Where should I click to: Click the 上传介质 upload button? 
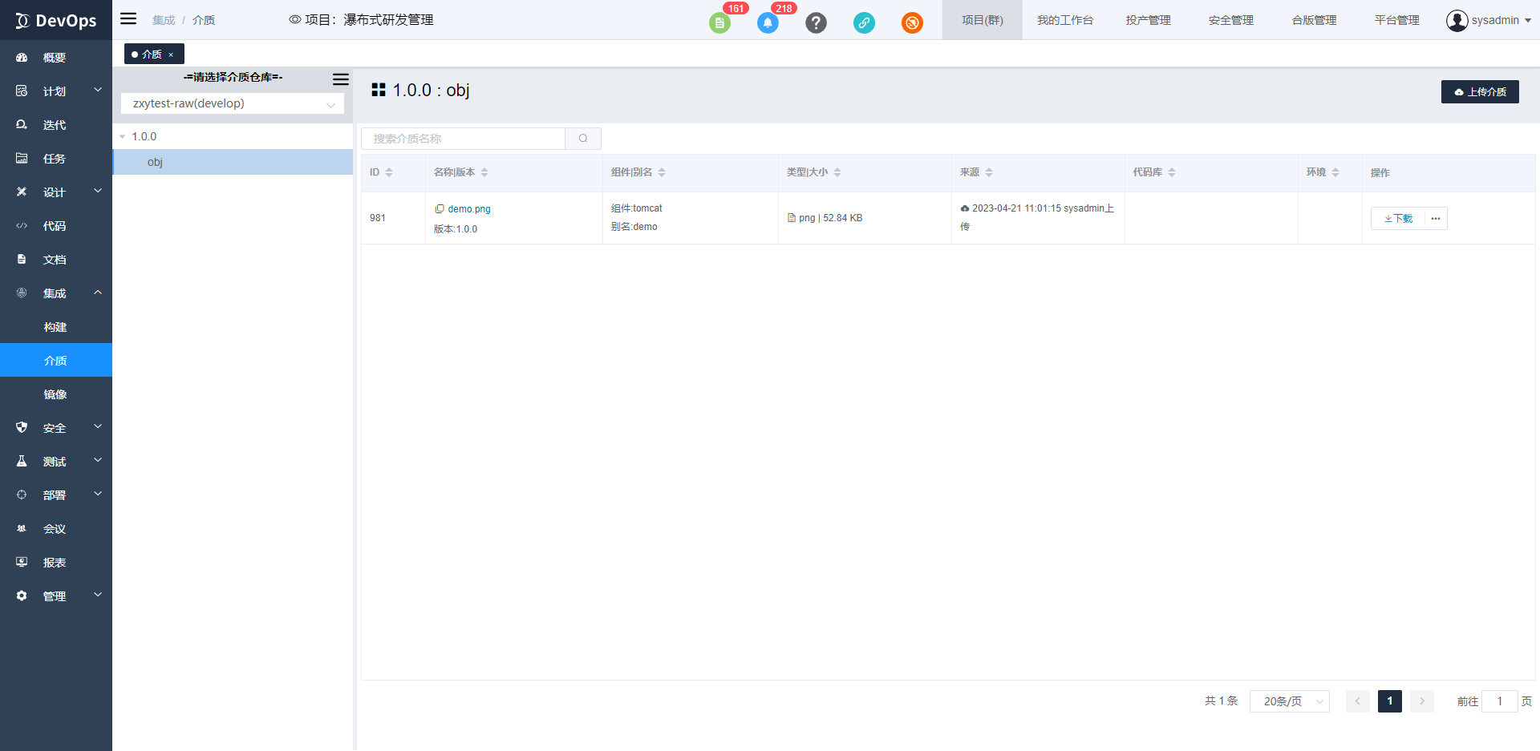[x=1480, y=92]
